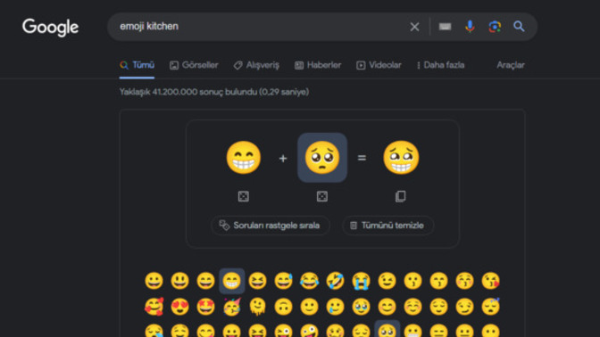Click the Tümünü temizle button
The width and height of the screenshot is (600, 337).
click(x=388, y=226)
